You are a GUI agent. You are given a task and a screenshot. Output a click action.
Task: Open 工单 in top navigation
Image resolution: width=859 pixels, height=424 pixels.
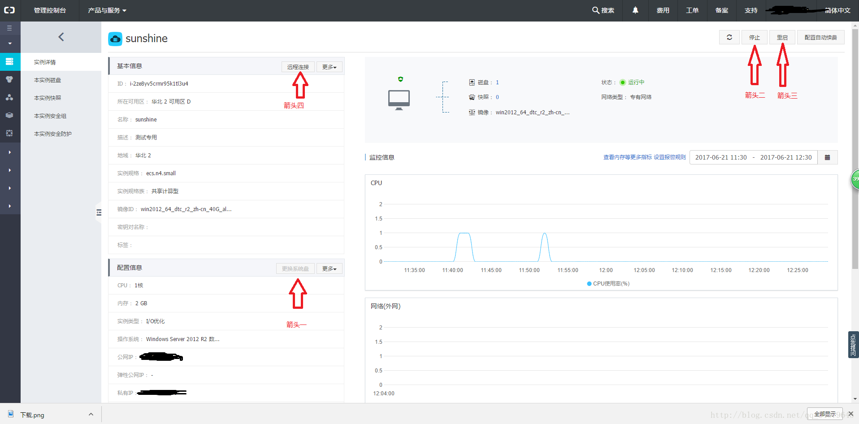coord(692,10)
